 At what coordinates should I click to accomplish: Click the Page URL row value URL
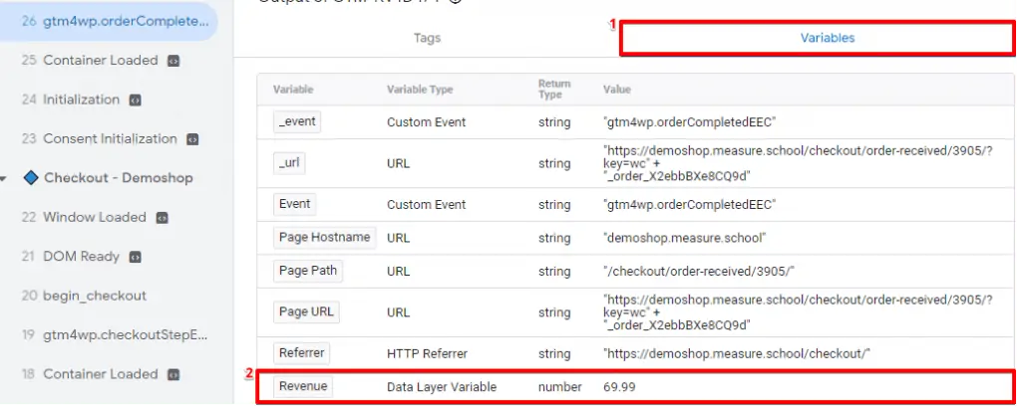point(798,312)
